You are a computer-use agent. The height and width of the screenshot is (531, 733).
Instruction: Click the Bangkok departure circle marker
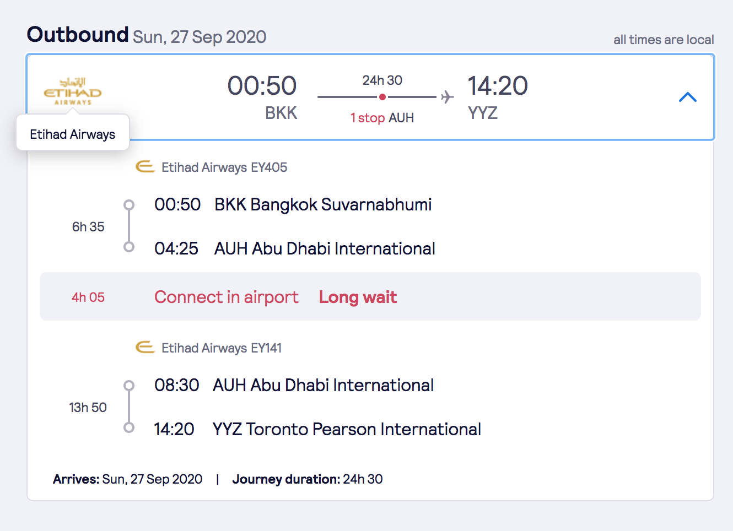[x=129, y=205]
